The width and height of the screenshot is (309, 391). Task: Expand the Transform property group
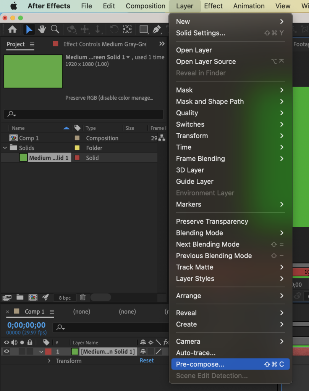49,361
